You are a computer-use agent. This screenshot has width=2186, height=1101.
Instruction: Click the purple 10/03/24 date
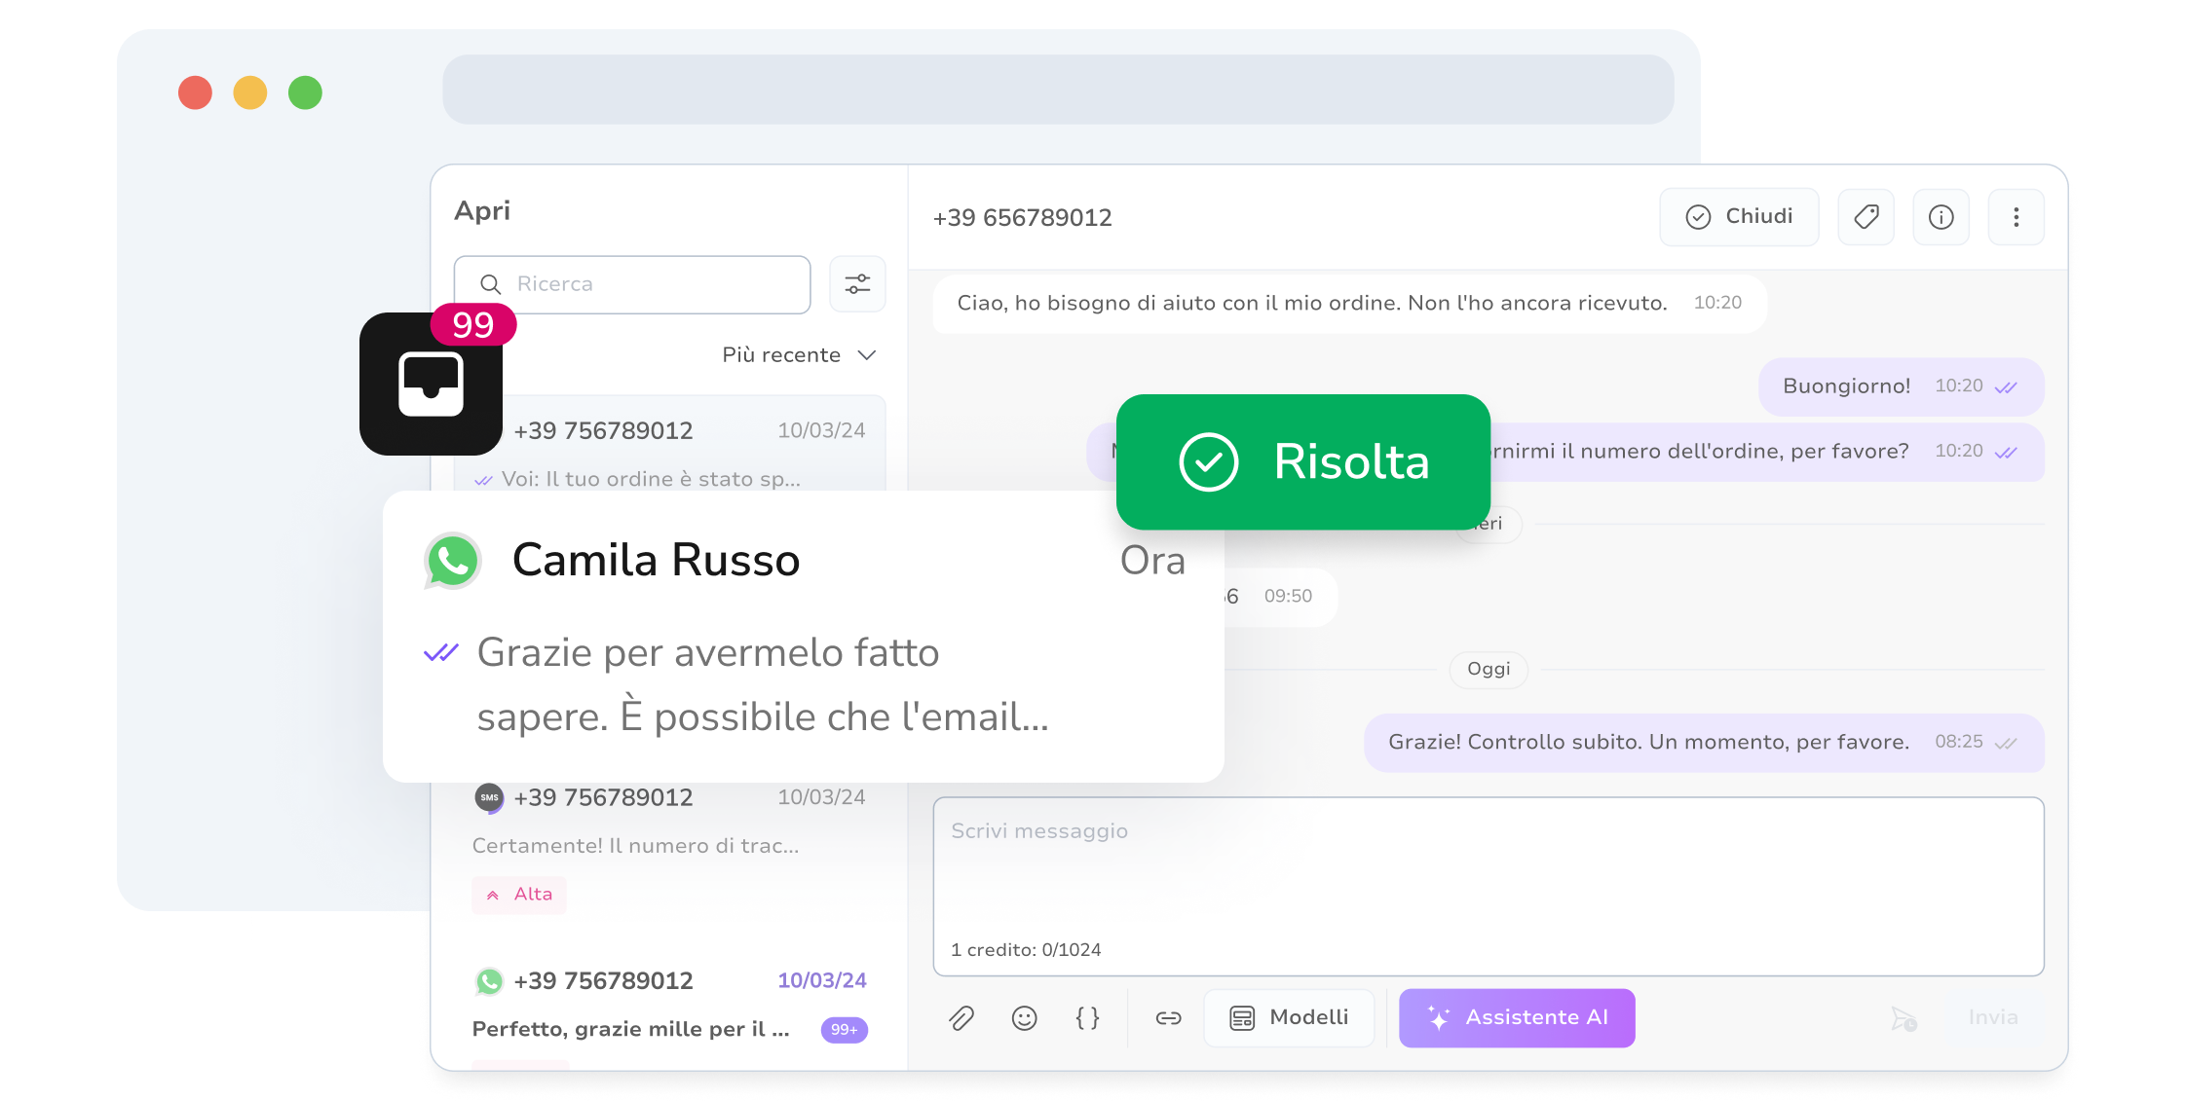point(821,981)
